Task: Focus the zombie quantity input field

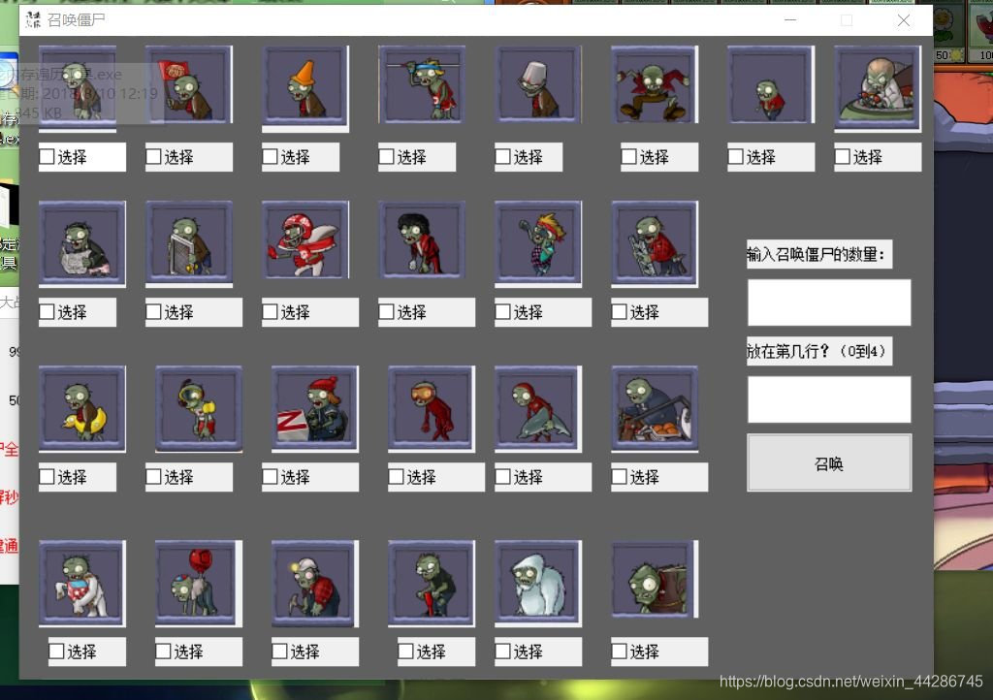Action: tap(829, 302)
